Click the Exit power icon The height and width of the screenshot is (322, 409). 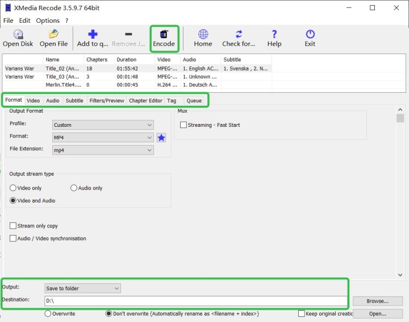coord(310,34)
